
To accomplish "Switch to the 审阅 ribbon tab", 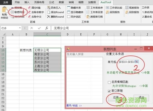I will tap(71, 2).
